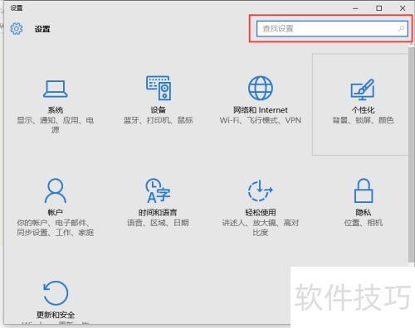
Task: Click the 轻松使用 label
Action: tap(261, 212)
